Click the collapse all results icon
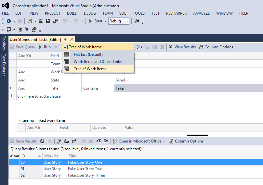Image resolution: width=263 pixels, height=185 pixels. click(x=91, y=141)
